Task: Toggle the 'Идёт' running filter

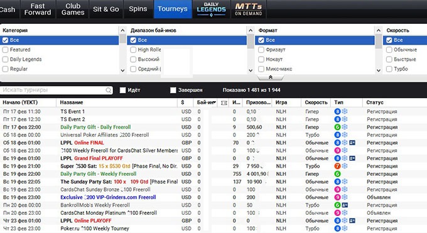Action: [123, 90]
